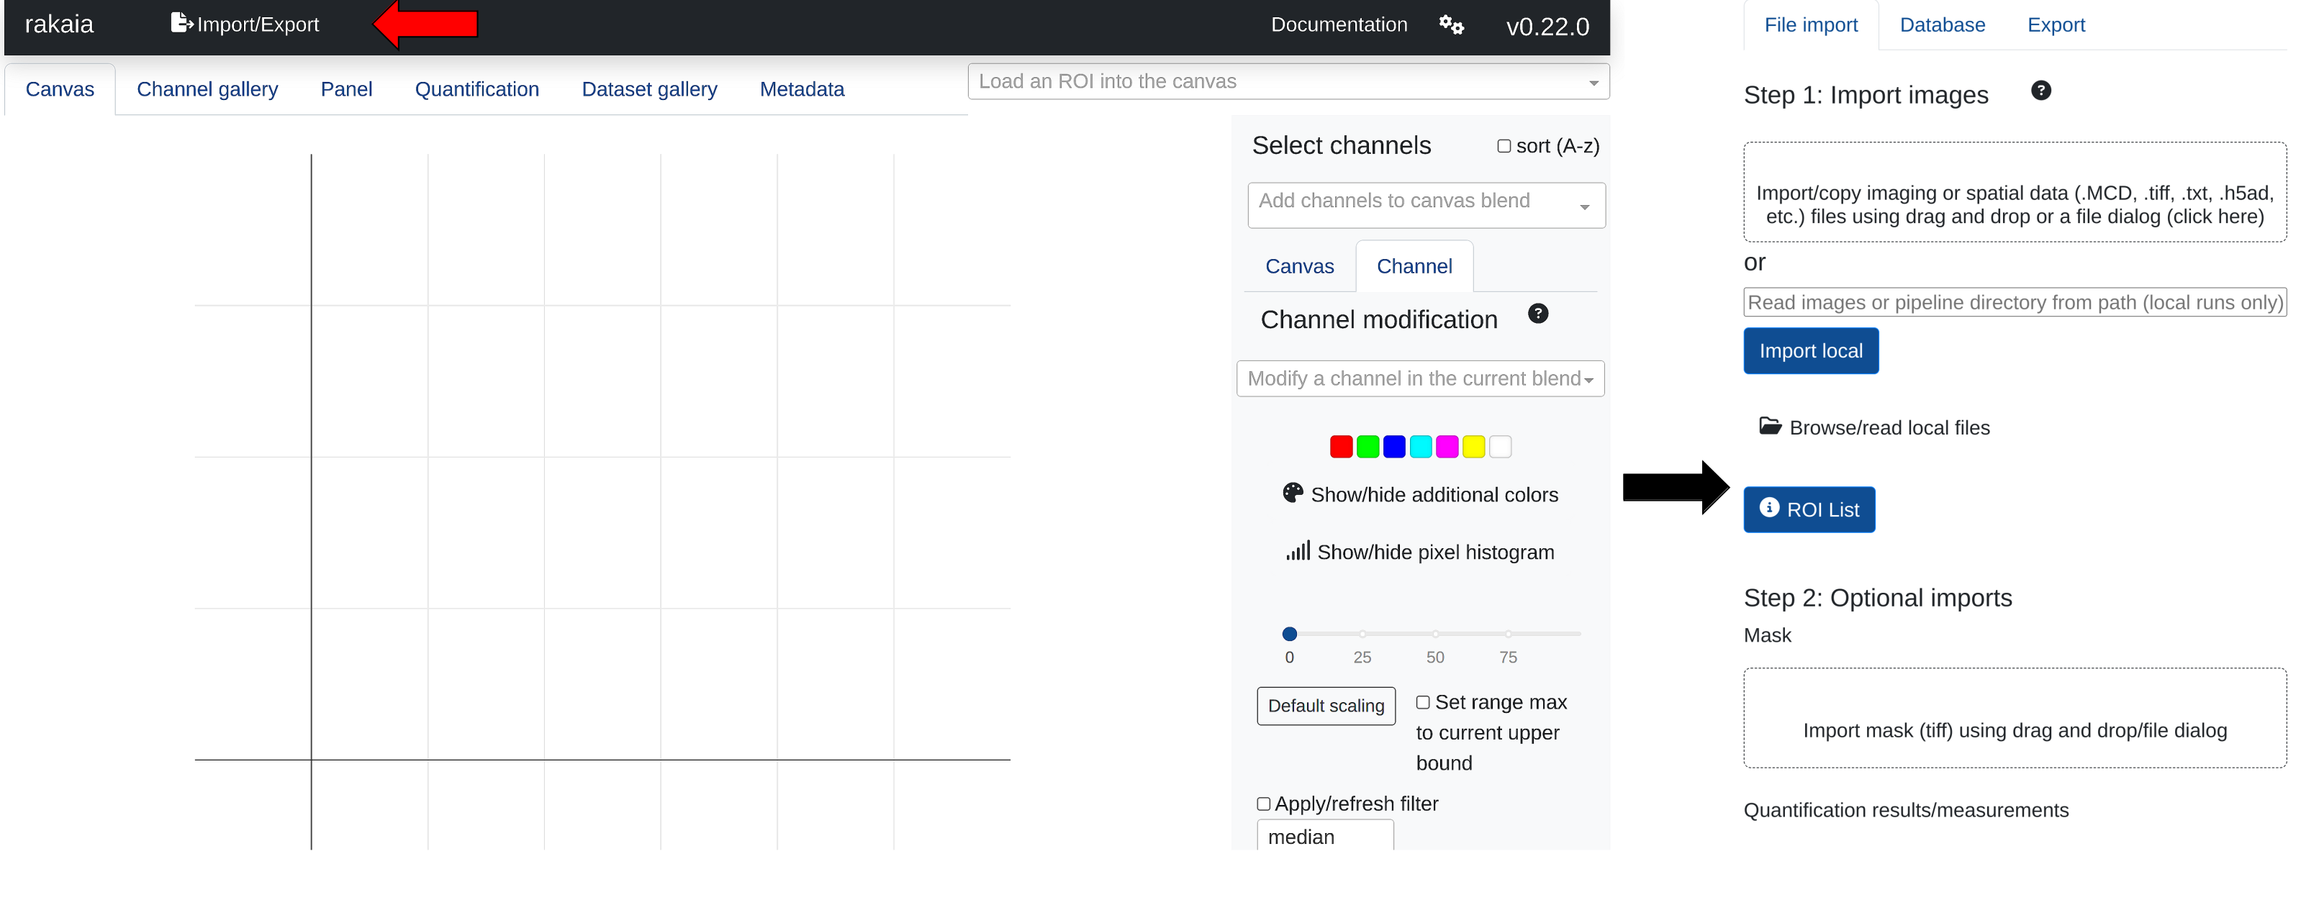Toggle the Apply/refresh filter checkbox
The image size is (2301, 905).
1263,804
